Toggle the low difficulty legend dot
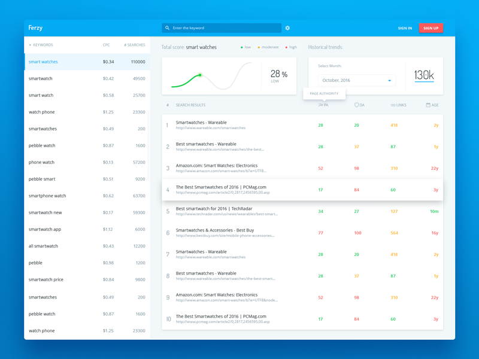The height and width of the screenshot is (359, 479). (242, 47)
